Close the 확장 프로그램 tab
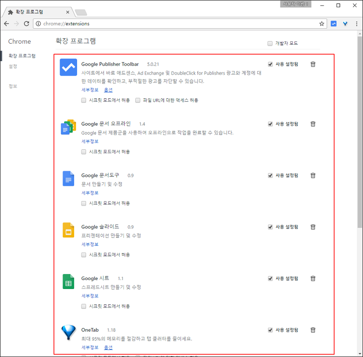 tap(68, 12)
